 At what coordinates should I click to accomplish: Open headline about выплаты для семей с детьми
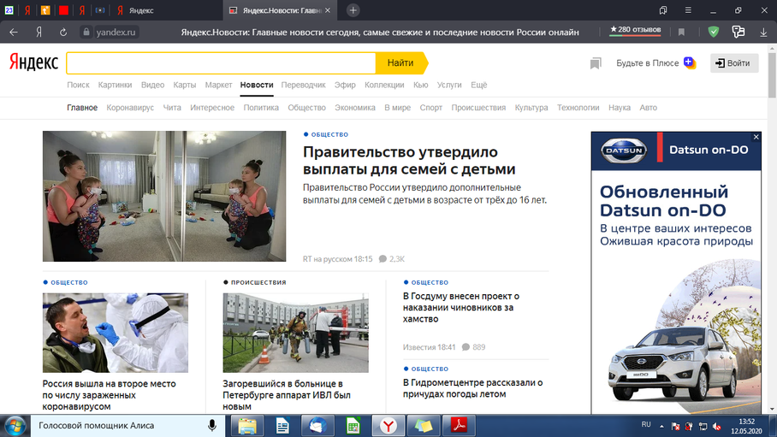pyautogui.click(x=409, y=160)
